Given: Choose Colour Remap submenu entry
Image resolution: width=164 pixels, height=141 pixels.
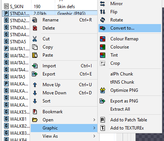Looking at the screenshot, I should point(130,39).
